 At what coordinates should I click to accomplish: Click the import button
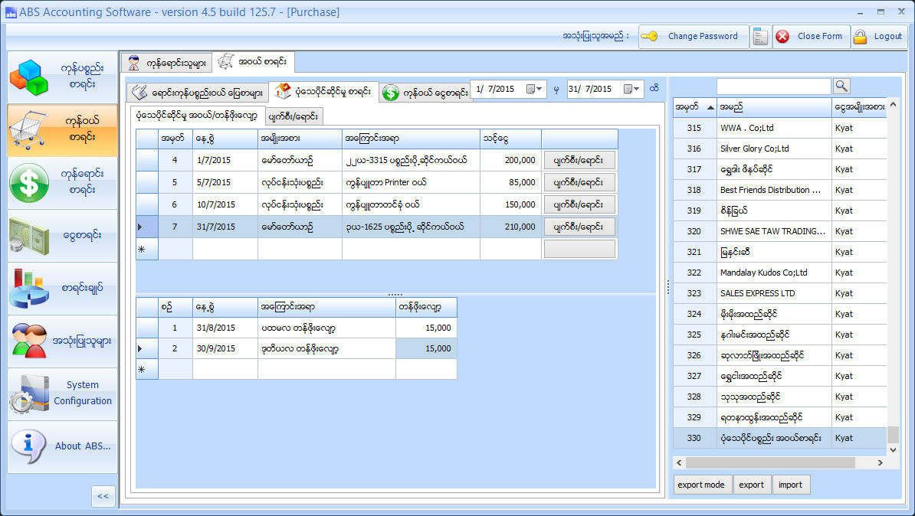790,485
